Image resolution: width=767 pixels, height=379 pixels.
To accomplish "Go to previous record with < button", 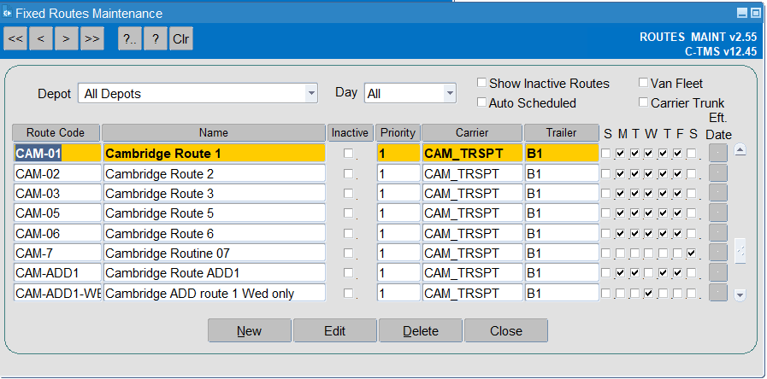I will [41, 38].
